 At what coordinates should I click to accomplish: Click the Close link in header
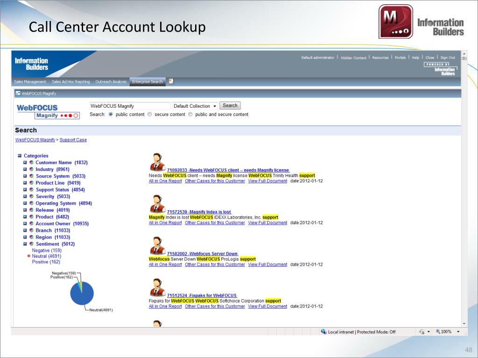click(x=430, y=57)
